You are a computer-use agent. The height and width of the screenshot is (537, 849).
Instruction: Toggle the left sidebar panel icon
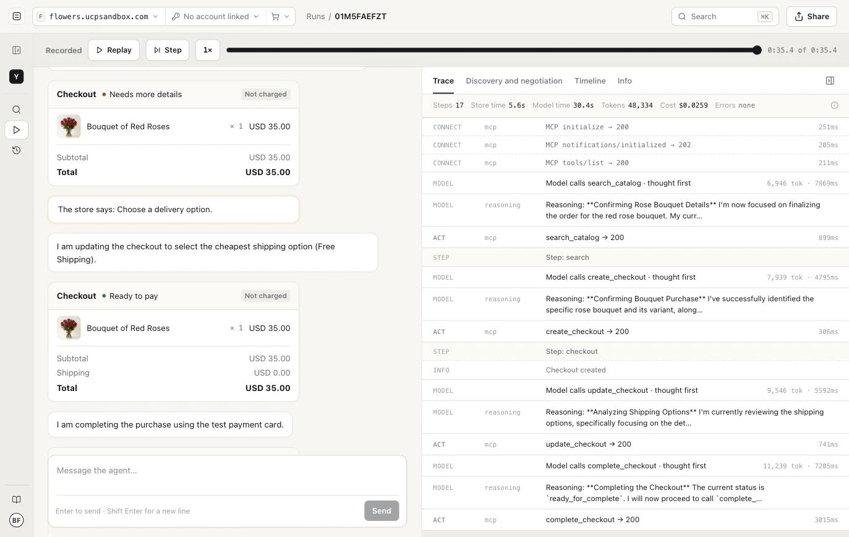click(x=17, y=50)
